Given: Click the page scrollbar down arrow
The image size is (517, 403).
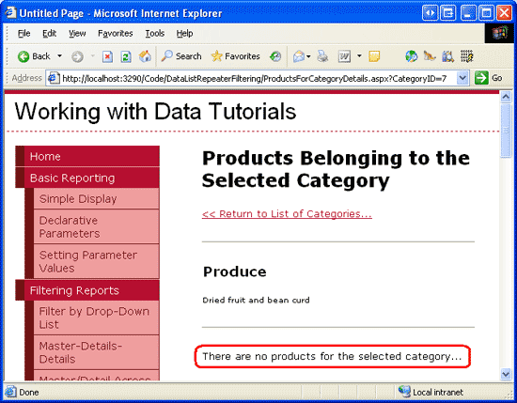Looking at the screenshot, I should click(x=506, y=374).
